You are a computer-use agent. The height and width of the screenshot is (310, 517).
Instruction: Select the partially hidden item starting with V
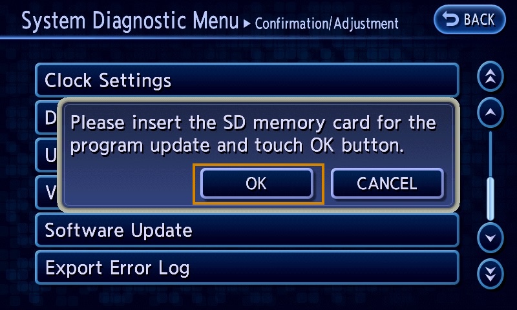click(x=47, y=192)
